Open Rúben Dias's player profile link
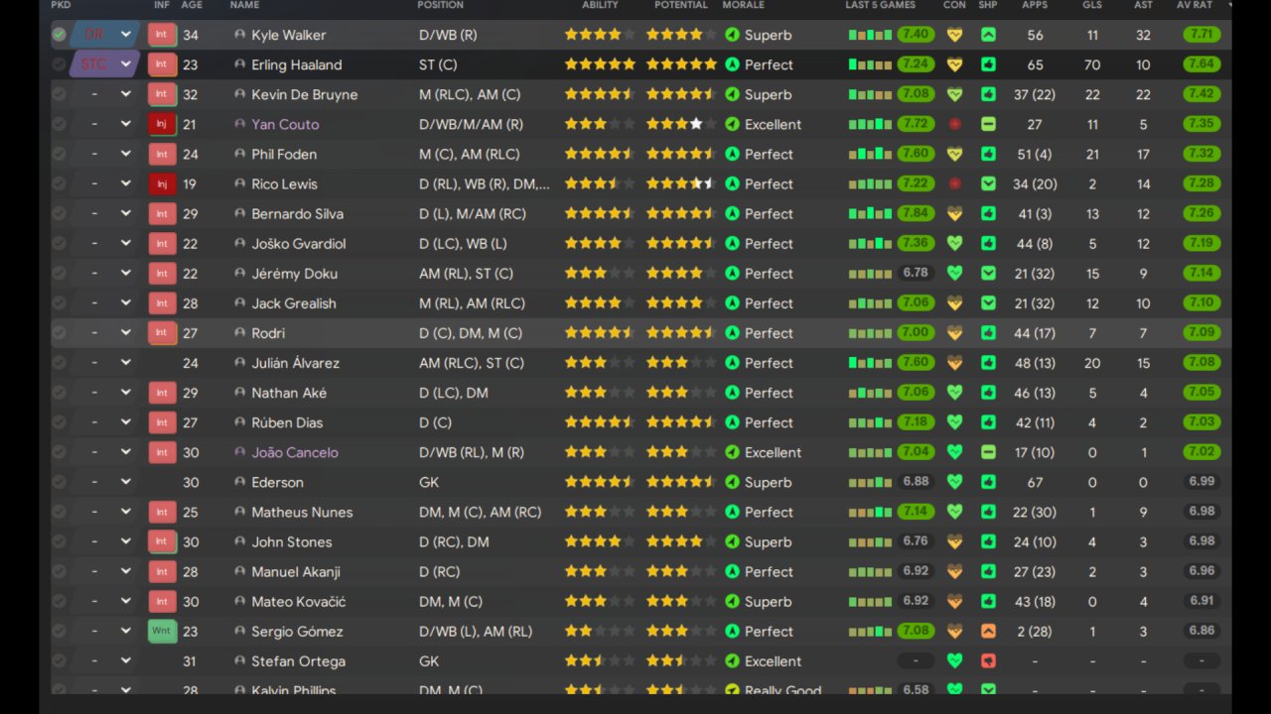 (x=287, y=422)
